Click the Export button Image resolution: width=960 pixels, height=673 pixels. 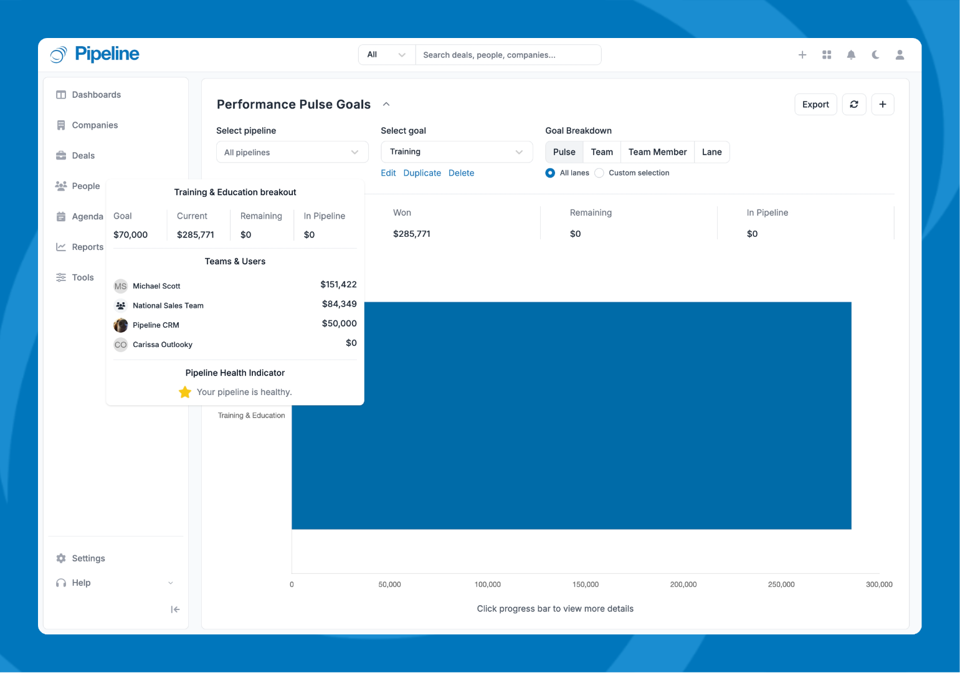click(x=815, y=105)
